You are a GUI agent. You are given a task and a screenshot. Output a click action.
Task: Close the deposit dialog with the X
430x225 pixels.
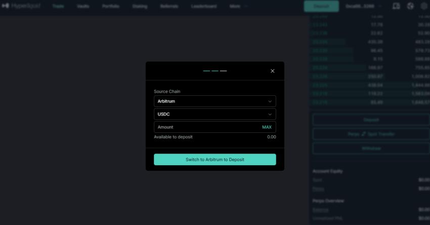[x=272, y=71]
